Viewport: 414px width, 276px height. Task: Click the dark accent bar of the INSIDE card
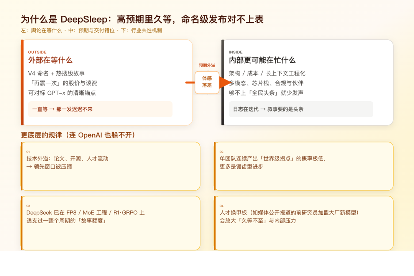click(223, 82)
